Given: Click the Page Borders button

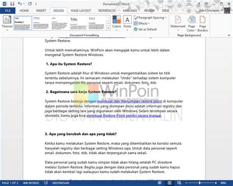Looking at the screenshot, I should (x=203, y=24).
